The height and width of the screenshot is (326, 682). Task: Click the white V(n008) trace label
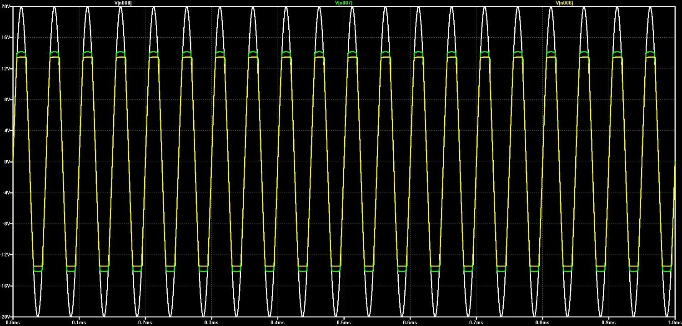[x=123, y=3]
